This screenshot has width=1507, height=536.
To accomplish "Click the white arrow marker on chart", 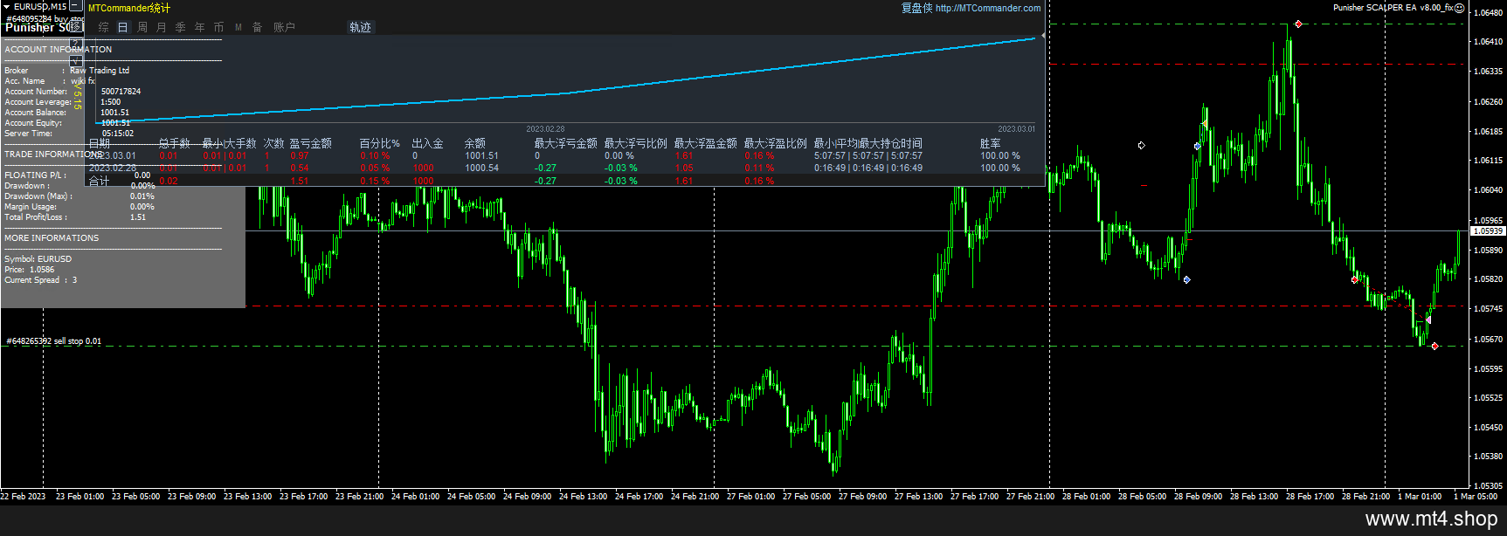I will [1141, 145].
